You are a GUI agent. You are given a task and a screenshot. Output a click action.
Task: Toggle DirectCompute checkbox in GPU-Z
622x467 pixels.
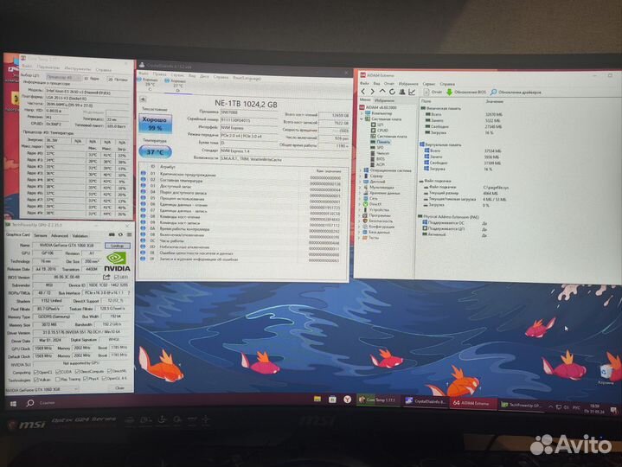[x=77, y=372]
